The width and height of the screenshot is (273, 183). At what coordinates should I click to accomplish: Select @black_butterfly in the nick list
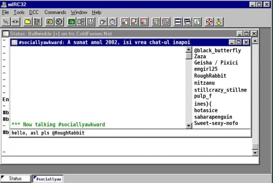(x=218, y=51)
